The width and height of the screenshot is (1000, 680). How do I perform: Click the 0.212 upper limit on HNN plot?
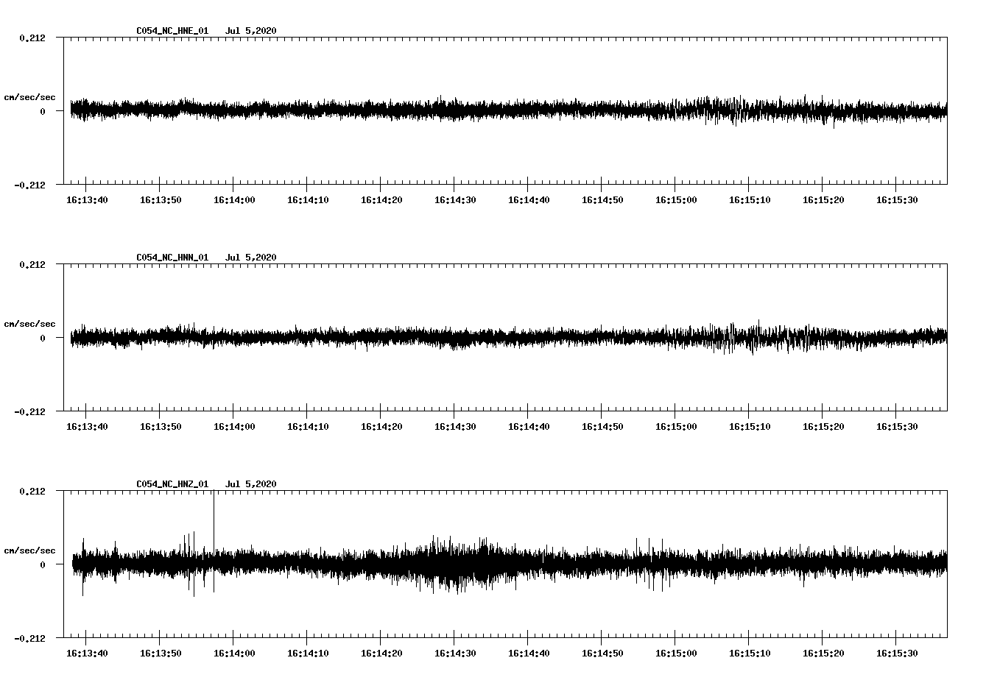[32, 264]
